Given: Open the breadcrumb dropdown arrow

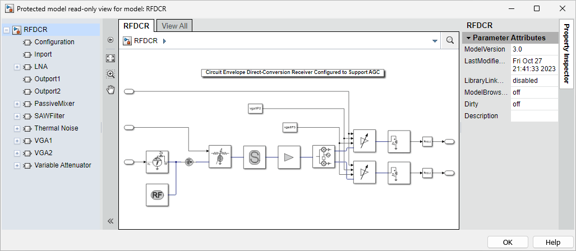Looking at the screenshot, I should 435,41.
